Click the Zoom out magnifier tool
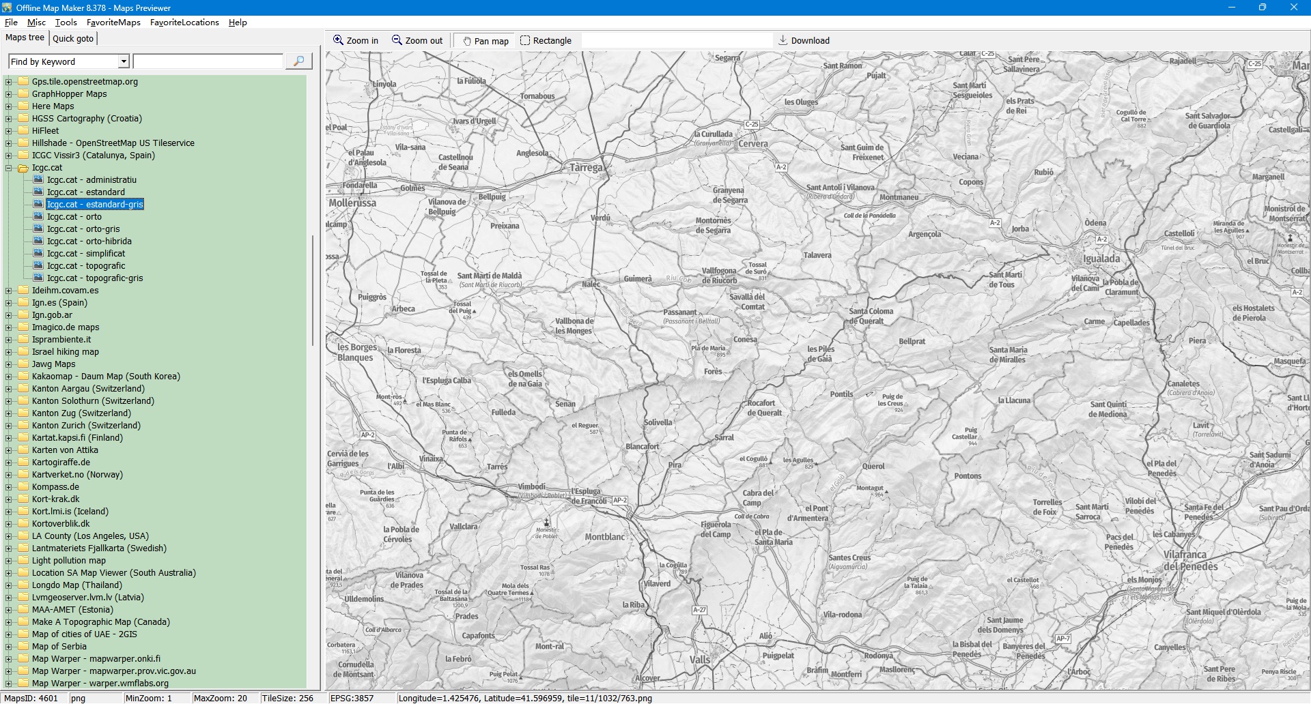This screenshot has height=704, width=1311. click(417, 41)
